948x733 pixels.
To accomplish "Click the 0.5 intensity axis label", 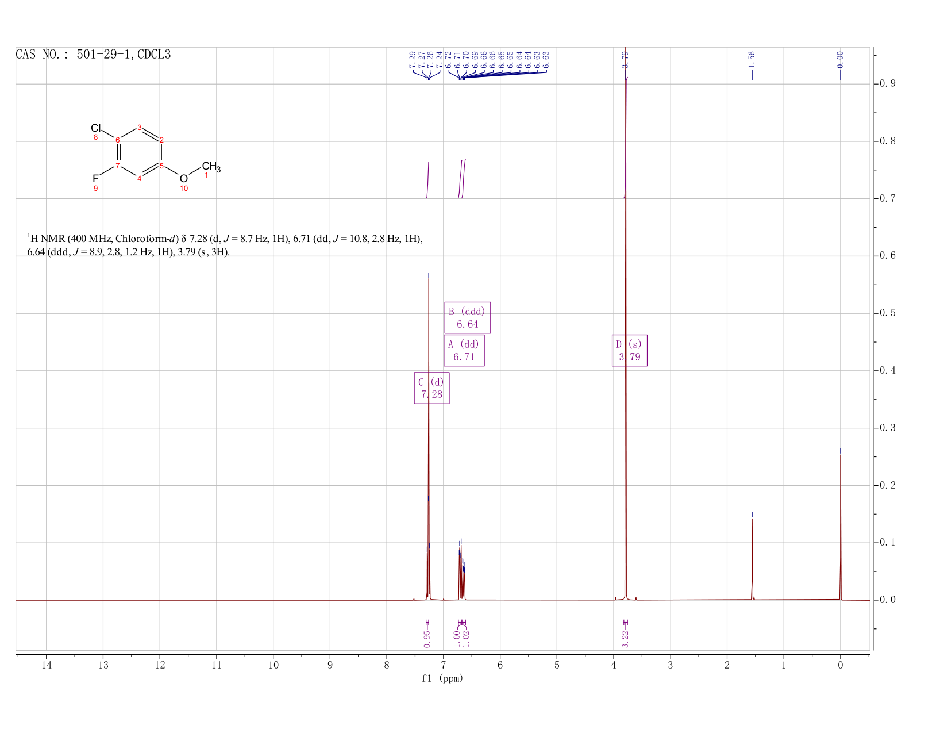I will pos(887,313).
